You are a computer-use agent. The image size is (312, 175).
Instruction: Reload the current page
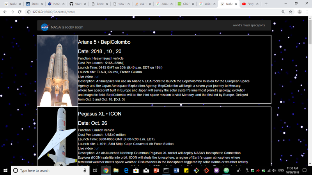[x=19, y=12]
